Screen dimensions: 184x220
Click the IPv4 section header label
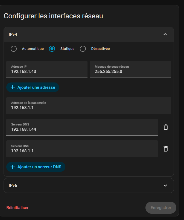point(13,34)
